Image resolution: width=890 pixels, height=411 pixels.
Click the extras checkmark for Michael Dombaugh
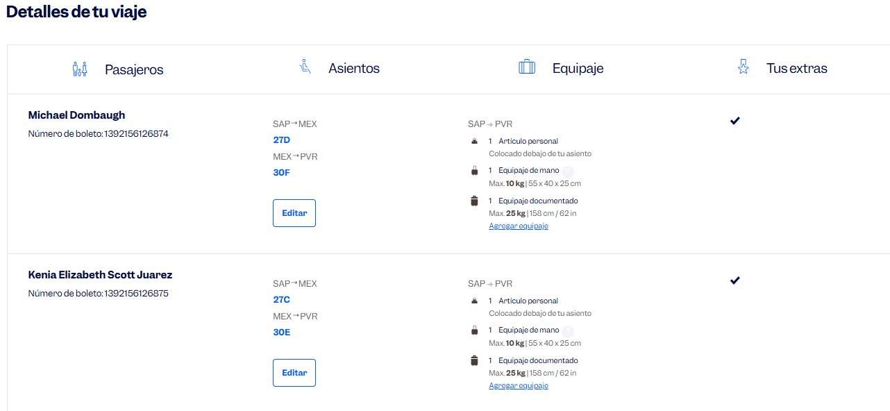tap(735, 121)
